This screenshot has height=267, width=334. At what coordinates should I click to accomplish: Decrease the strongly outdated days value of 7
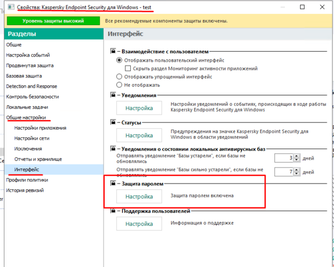297,174
